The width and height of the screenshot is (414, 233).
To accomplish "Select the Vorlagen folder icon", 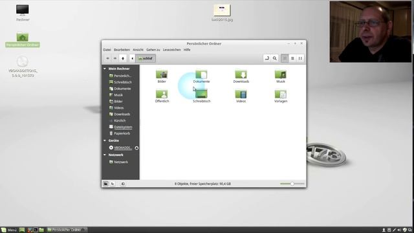I will tap(281, 96).
